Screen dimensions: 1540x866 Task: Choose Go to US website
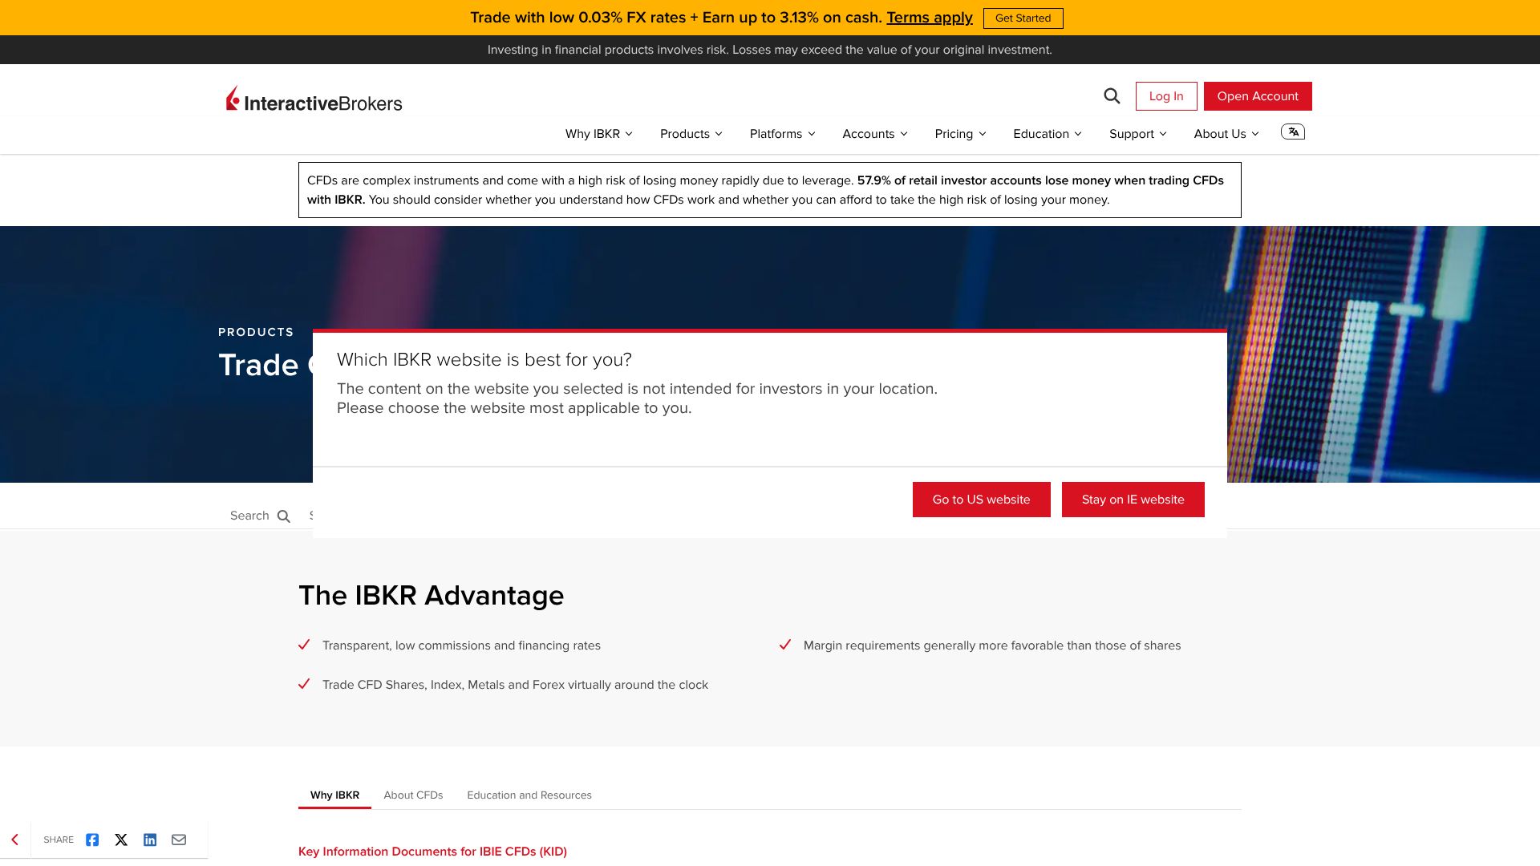pos(982,500)
